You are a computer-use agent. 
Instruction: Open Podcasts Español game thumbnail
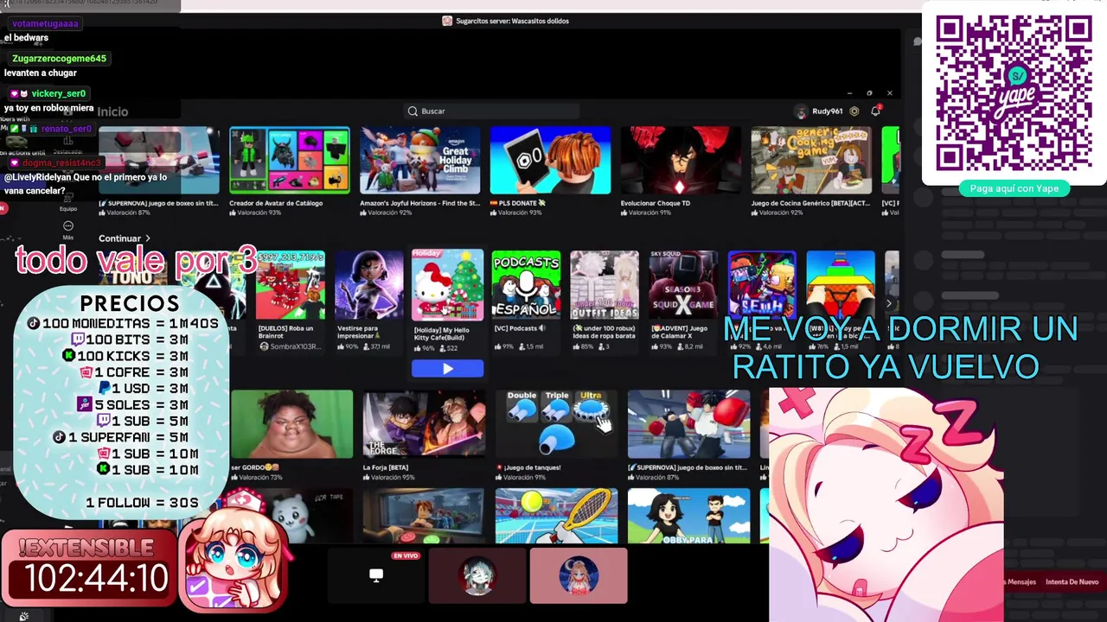526,285
